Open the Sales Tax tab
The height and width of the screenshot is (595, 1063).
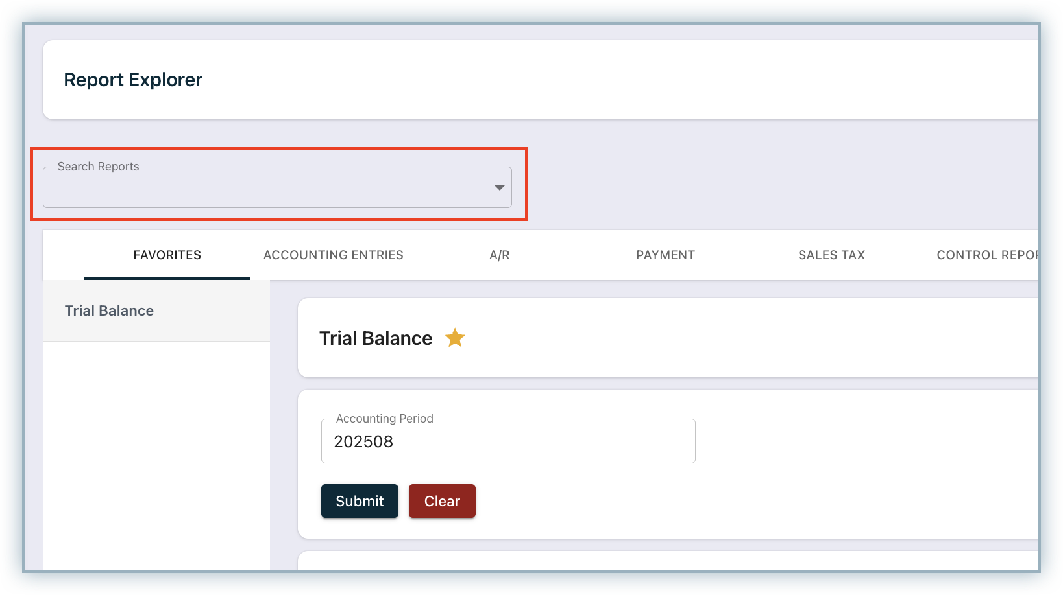pyautogui.click(x=831, y=255)
